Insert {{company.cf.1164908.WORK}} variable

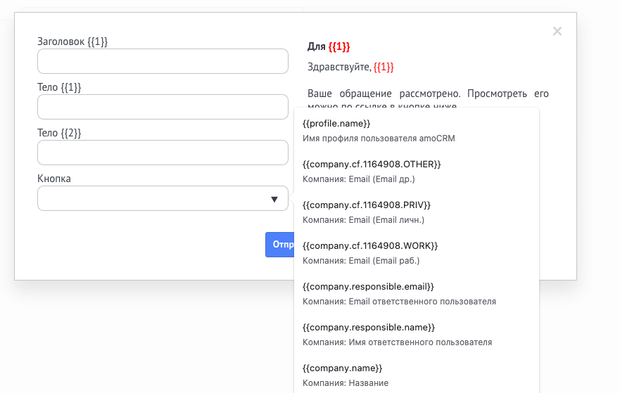(x=370, y=245)
